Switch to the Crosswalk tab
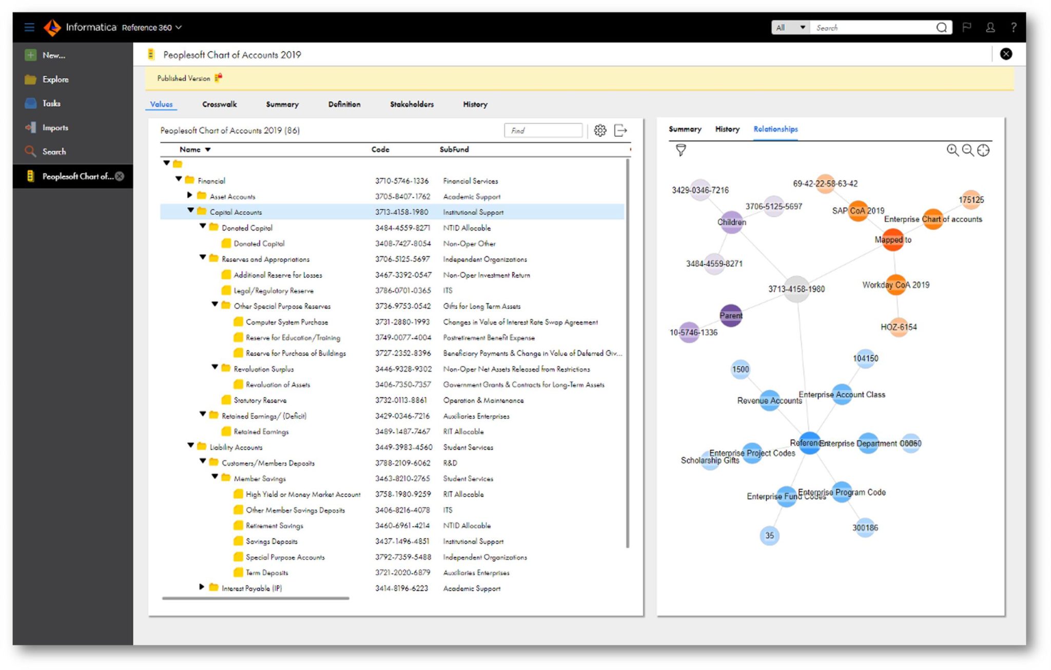This screenshot has width=1051, height=670. click(x=219, y=105)
